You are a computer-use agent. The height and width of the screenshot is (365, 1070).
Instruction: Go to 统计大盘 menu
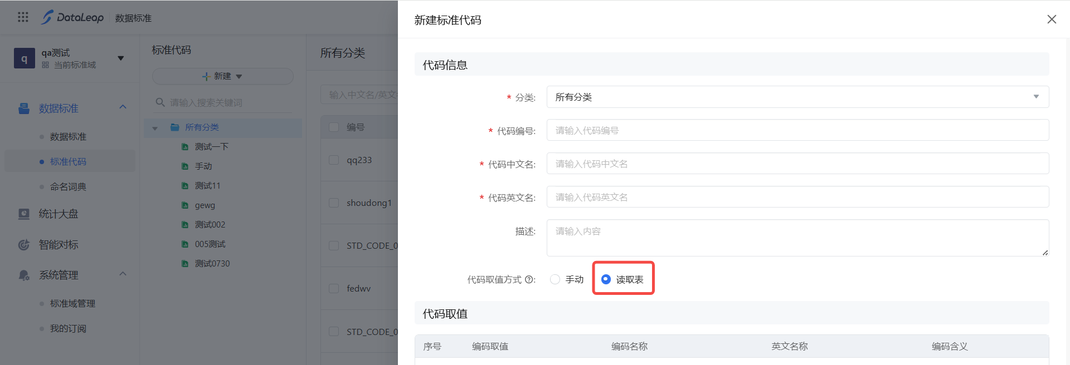point(59,214)
